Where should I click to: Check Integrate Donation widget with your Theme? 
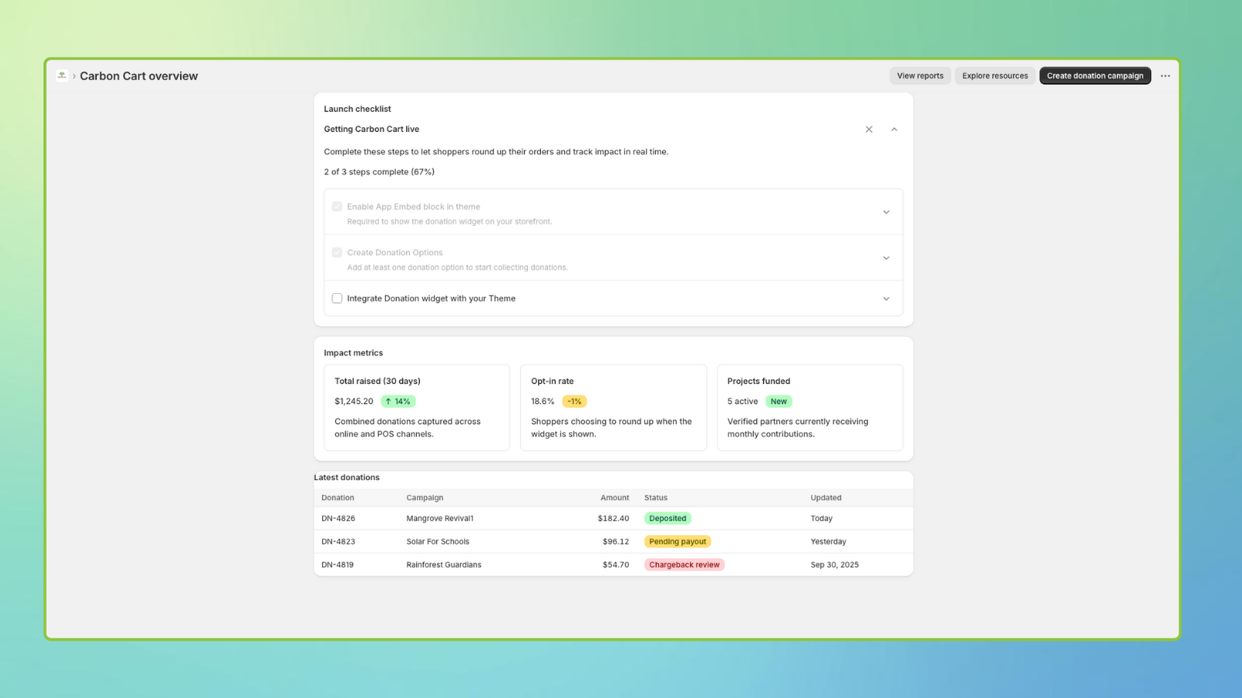point(337,299)
